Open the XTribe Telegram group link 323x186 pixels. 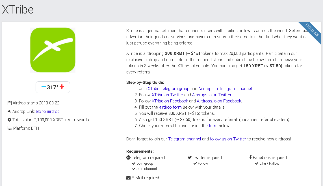[168, 89]
